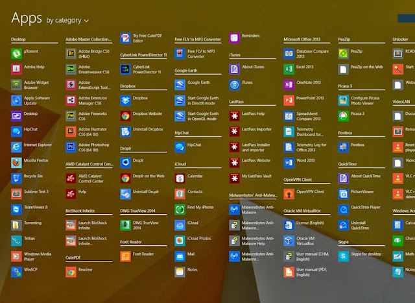Select the Desktop category header
The width and height of the screenshot is (415, 303).
tap(18, 39)
